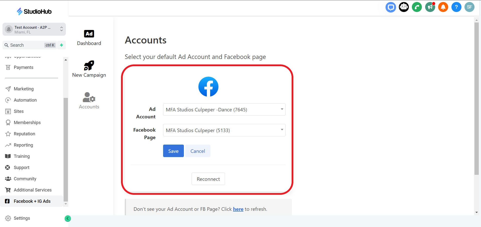The width and height of the screenshot is (481, 227).
Task: Open the blue help question icon
Action: click(456, 7)
